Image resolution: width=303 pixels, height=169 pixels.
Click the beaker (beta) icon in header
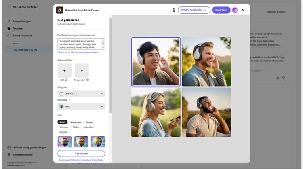(x=173, y=10)
